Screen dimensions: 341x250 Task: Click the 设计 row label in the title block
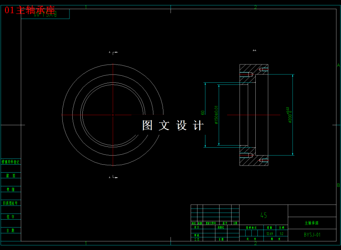pyautogui.click(x=197, y=227)
